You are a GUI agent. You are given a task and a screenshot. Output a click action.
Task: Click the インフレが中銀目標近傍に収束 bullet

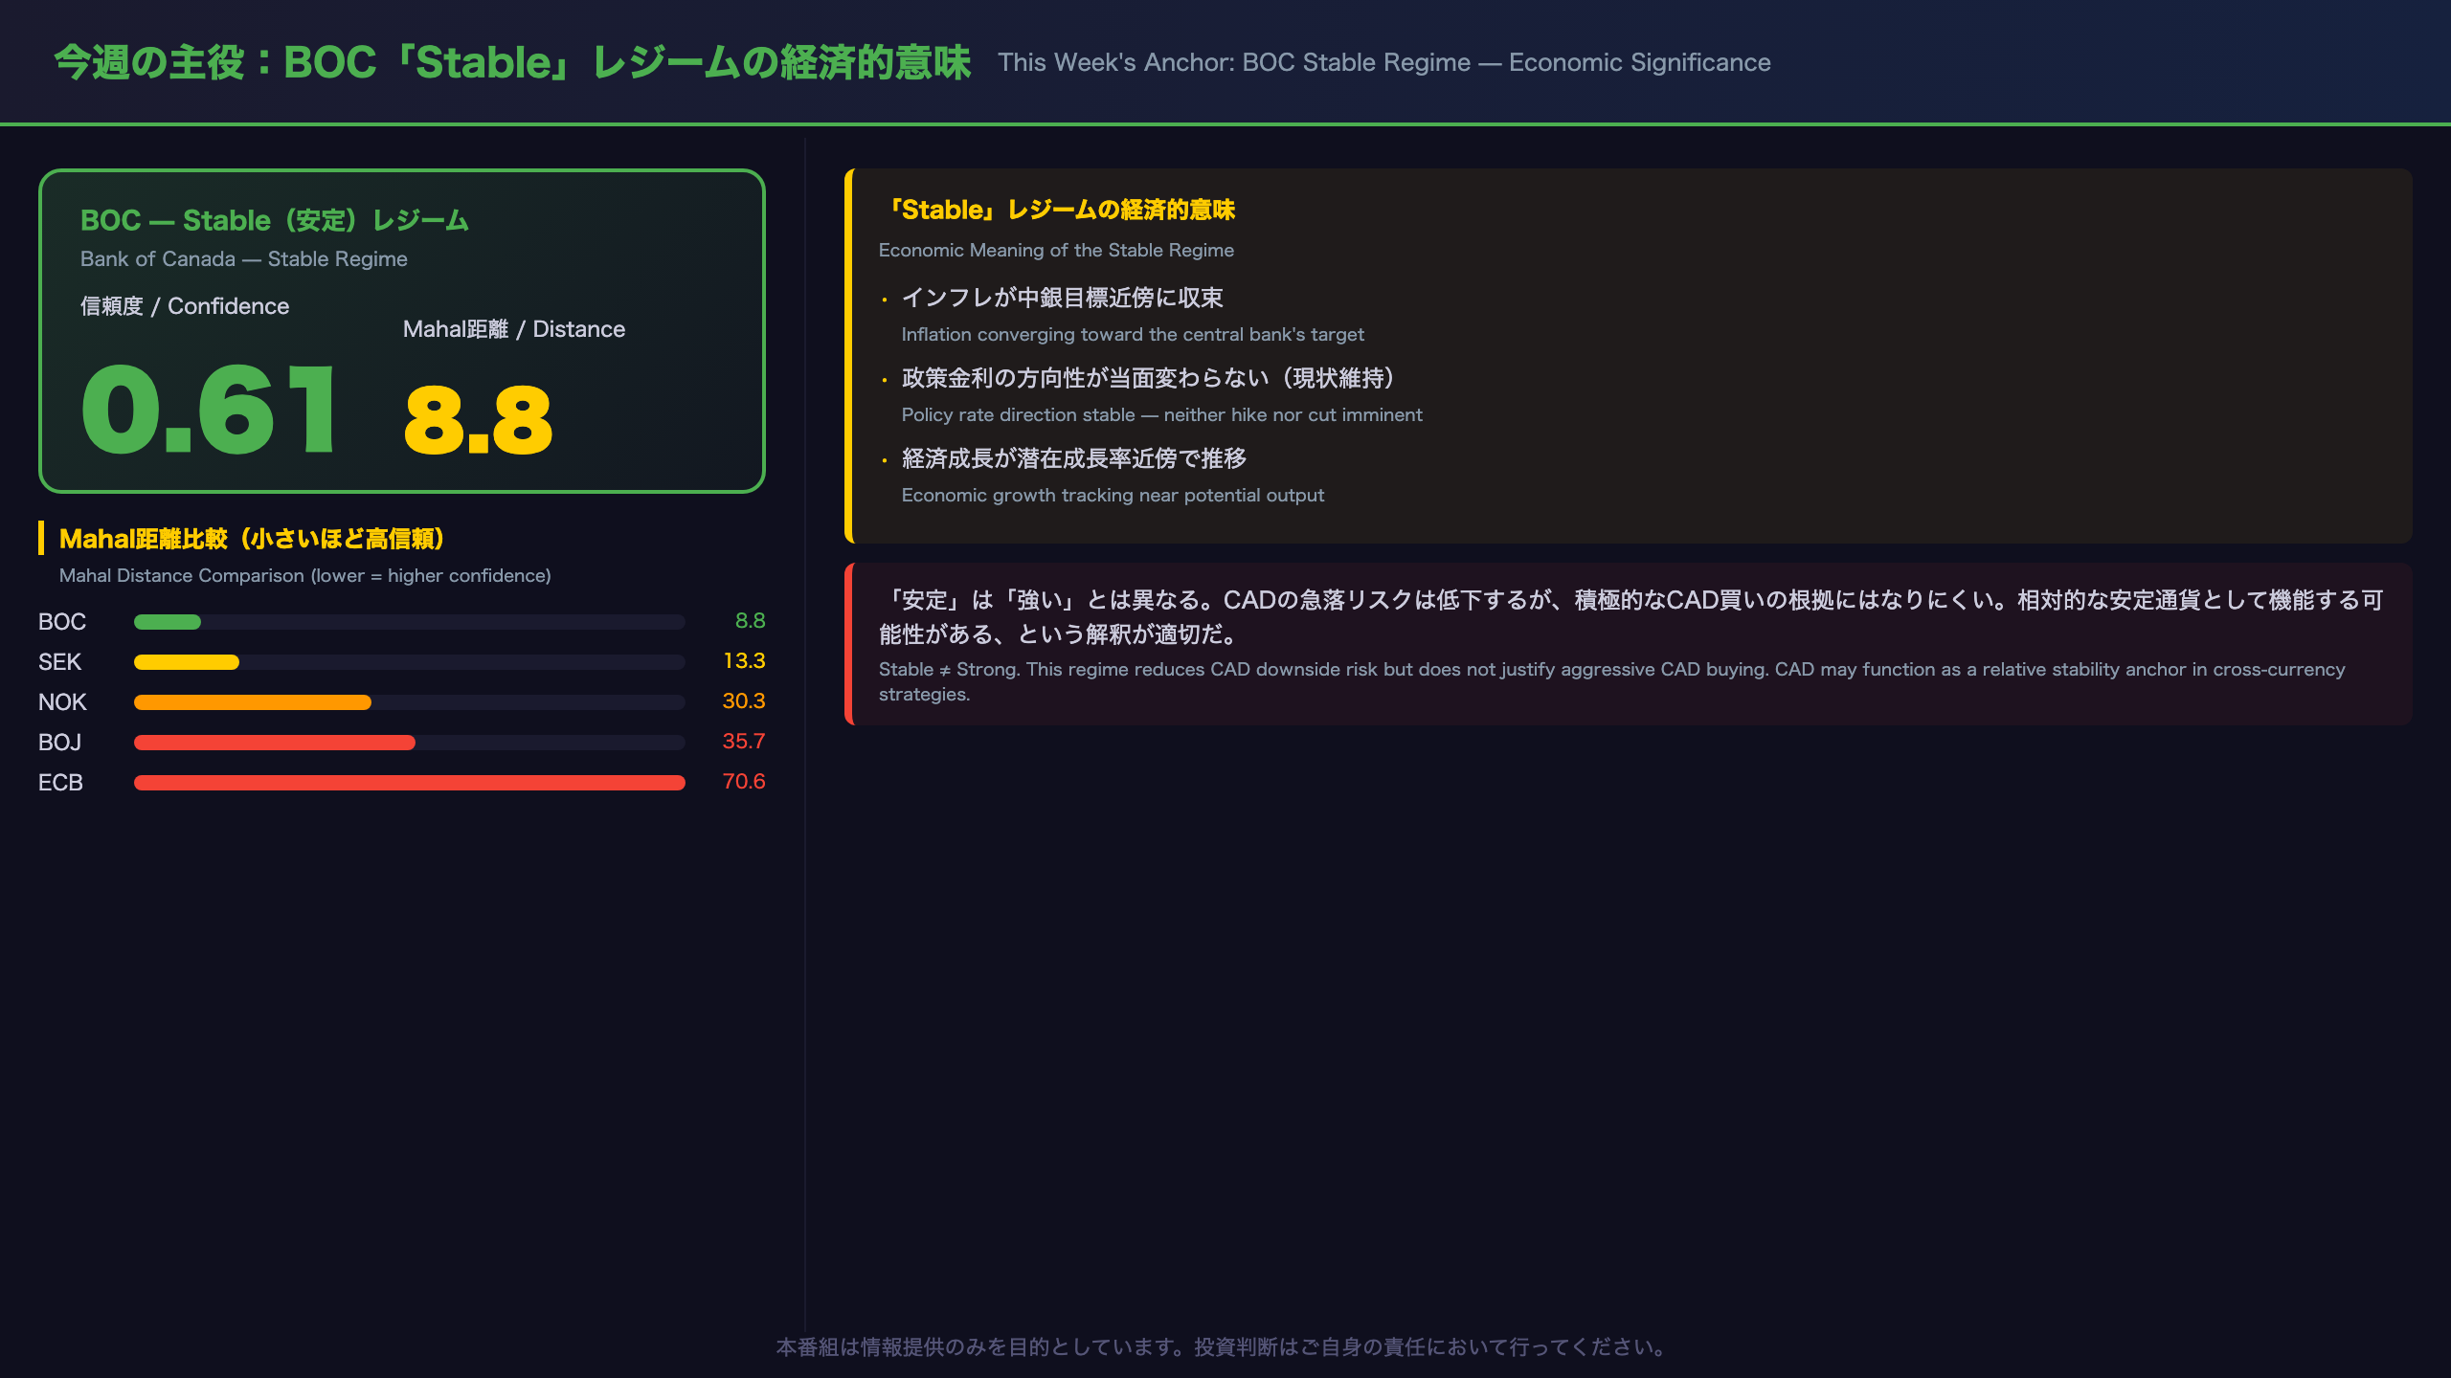coord(1063,298)
